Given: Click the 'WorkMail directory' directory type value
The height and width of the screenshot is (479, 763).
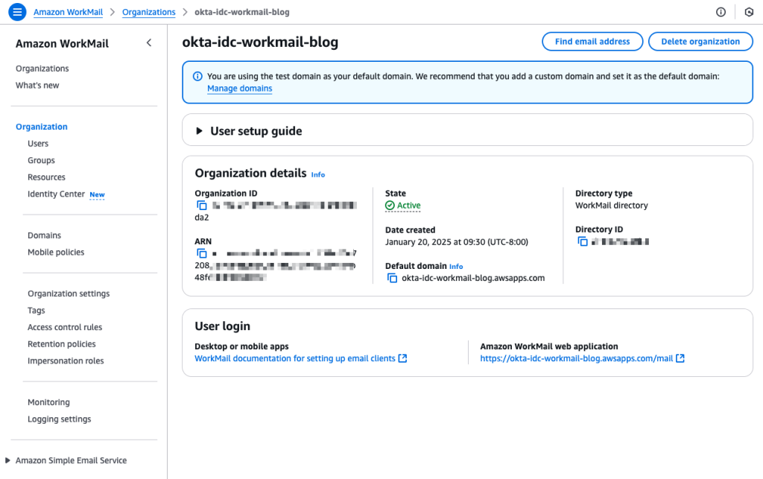Looking at the screenshot, I should click(x=612, y=206).
